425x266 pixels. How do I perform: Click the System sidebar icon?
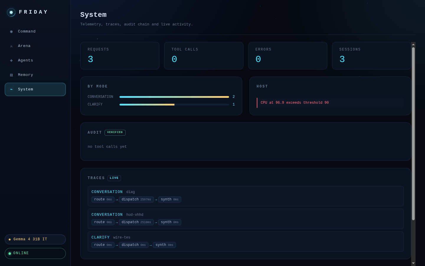pyautogui.click(x=11, y=90)
